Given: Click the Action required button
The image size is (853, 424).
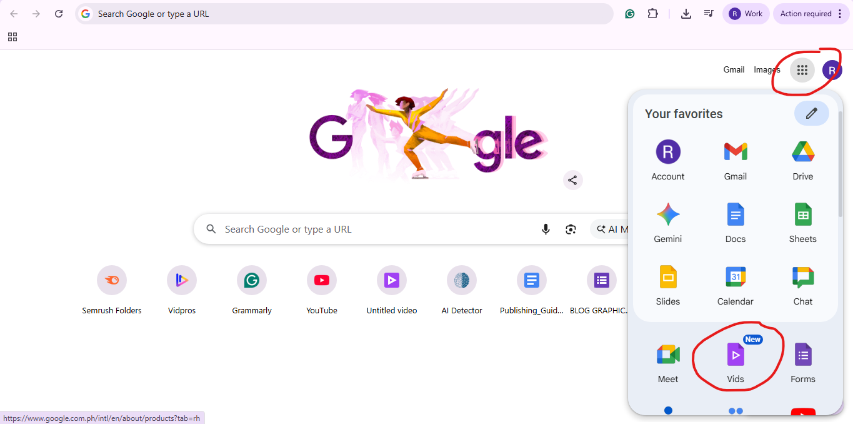Looking at the screenshot, I should pyautogui.click(x=807, y=13).
